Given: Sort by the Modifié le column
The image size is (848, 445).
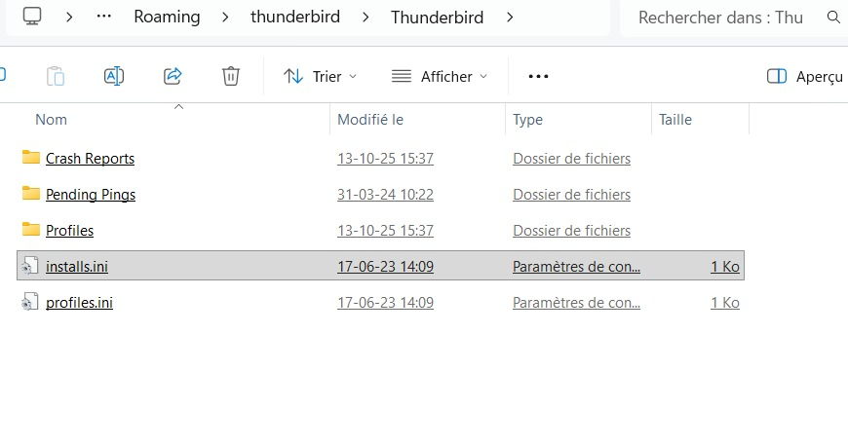Looking at the screenshot, I should [x=370, y=120].
